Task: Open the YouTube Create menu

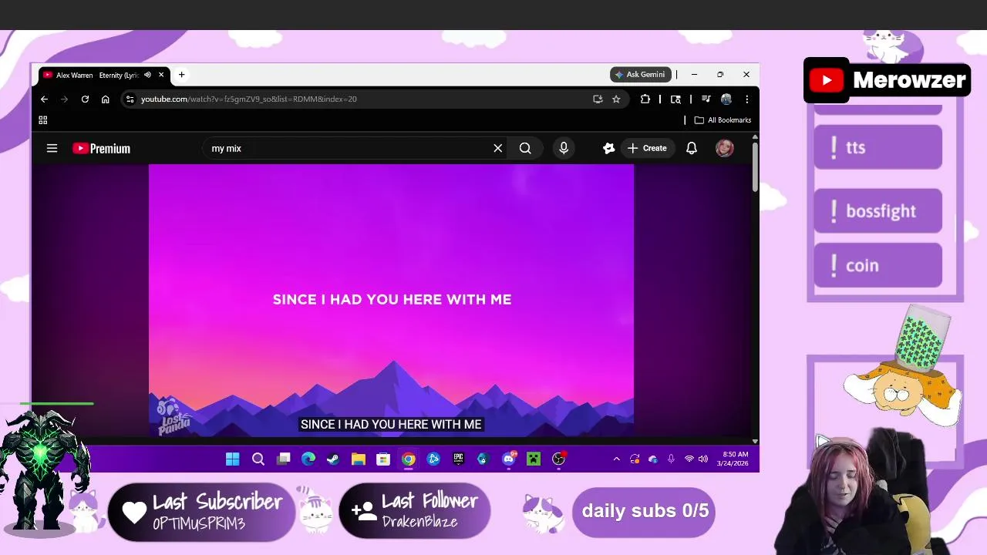Action: click(647, 148)
